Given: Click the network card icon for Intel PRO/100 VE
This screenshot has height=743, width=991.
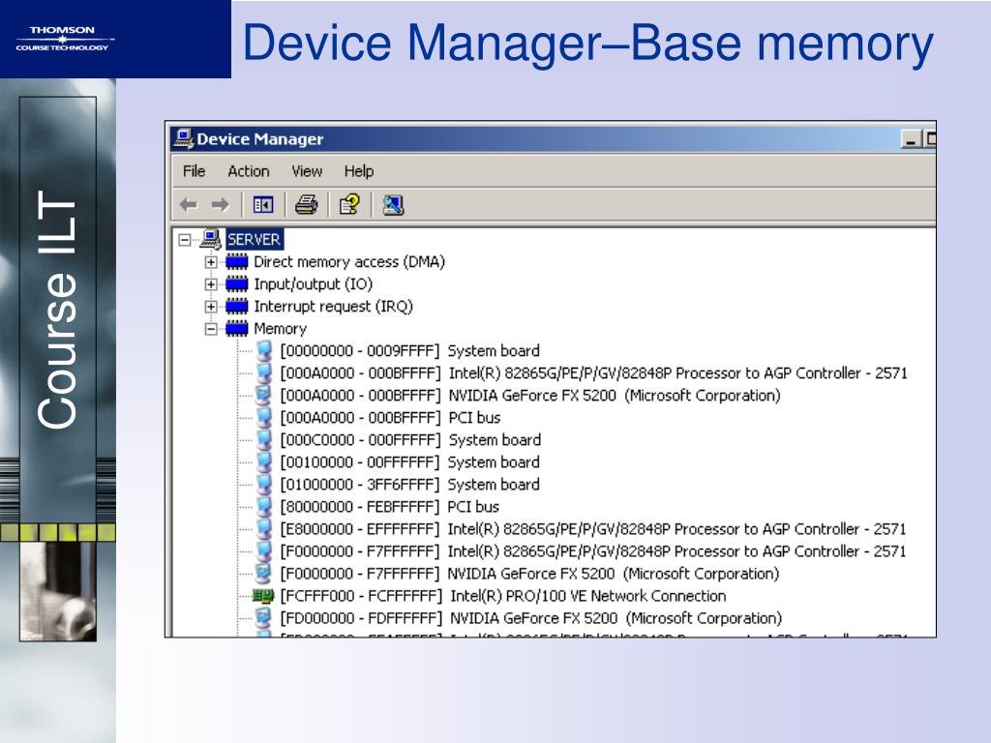Looking at the screenshot, I should [x=263, y=596].
